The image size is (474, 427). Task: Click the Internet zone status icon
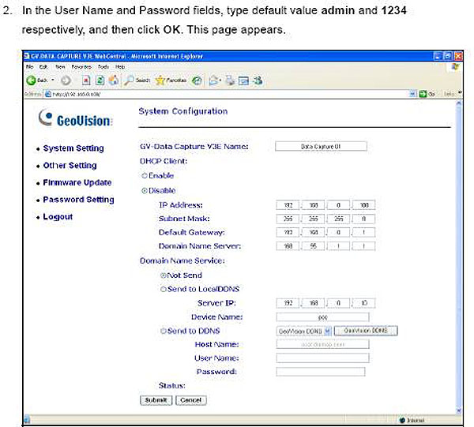402,420
